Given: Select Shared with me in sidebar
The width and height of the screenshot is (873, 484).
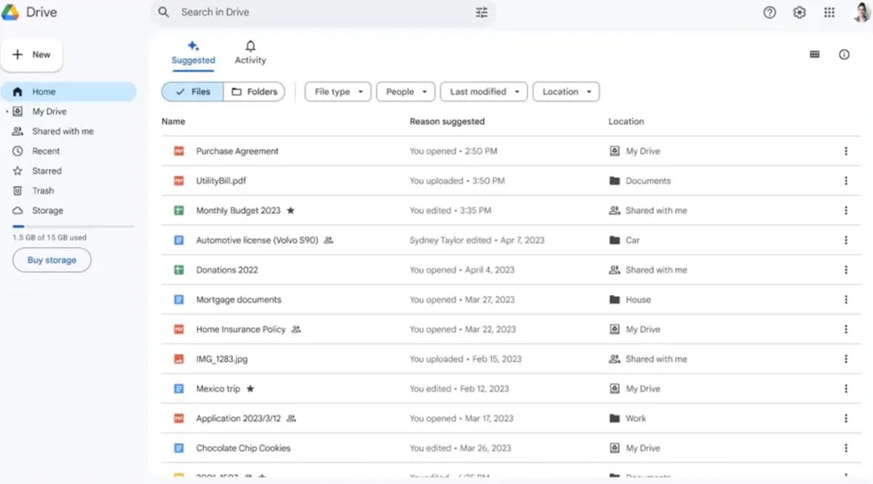Looking at the screenshot, I should pos(62,131).
